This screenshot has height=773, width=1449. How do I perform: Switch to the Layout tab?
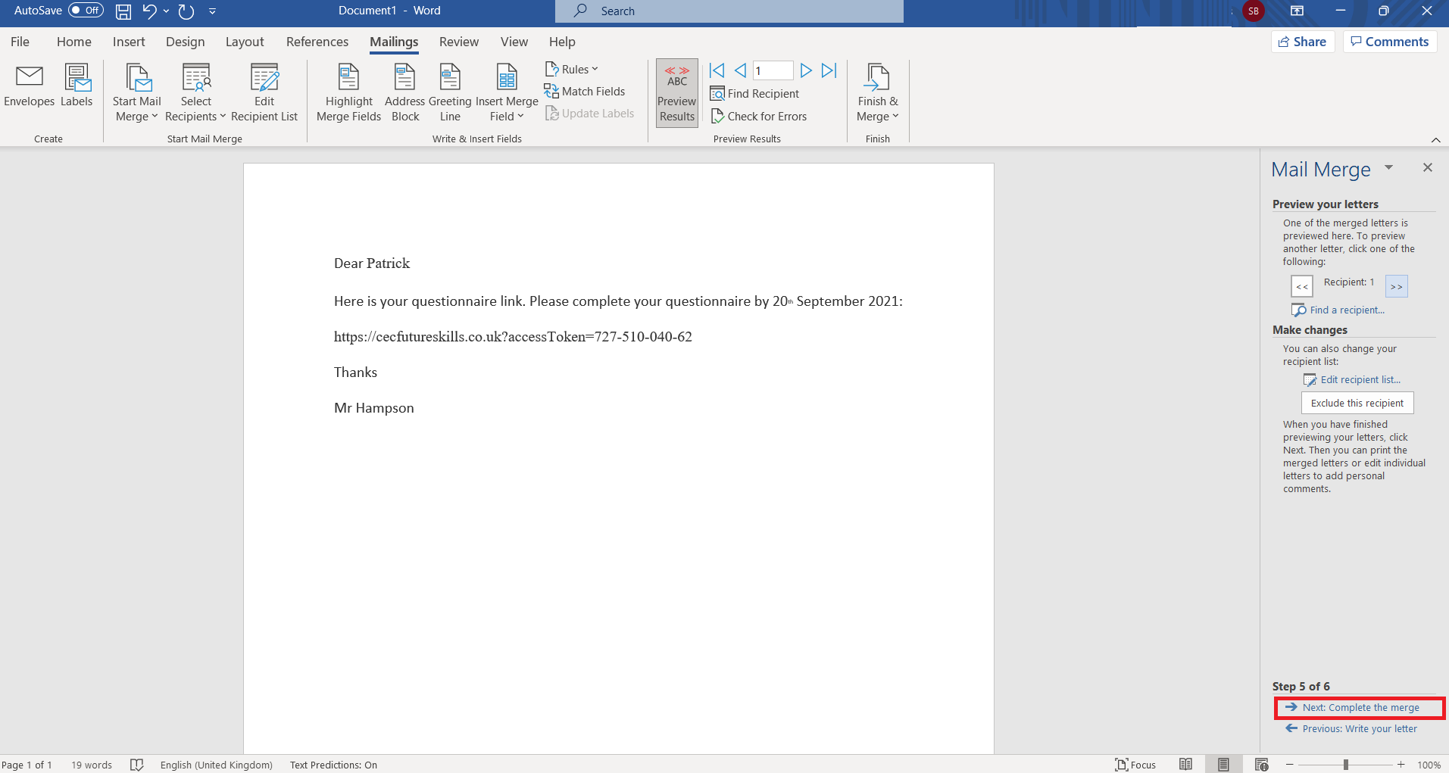(245, 42)
